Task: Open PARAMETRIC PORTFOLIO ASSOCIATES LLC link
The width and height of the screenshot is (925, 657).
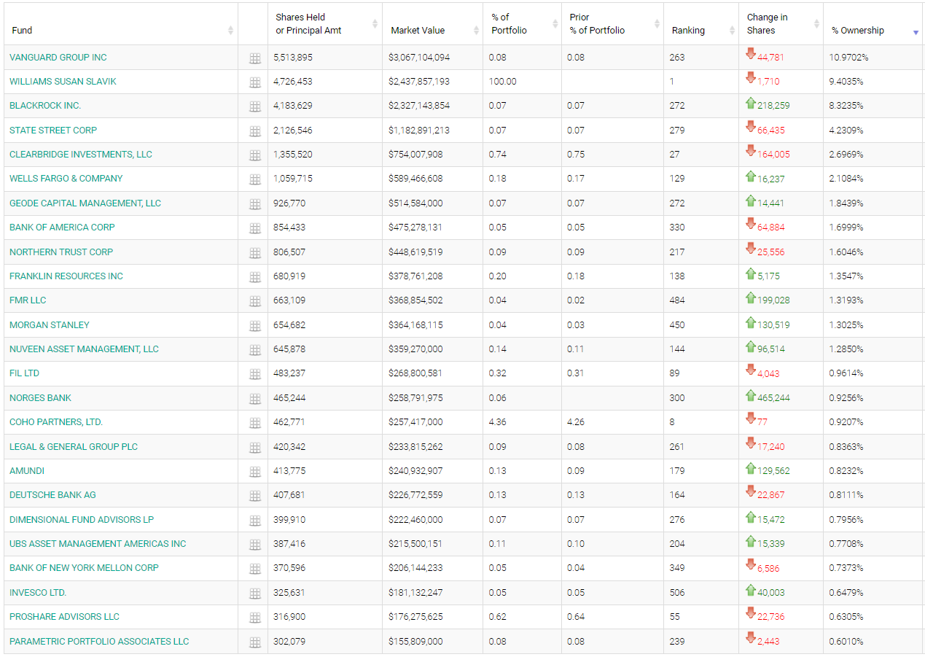Action: tap(99, 642)
